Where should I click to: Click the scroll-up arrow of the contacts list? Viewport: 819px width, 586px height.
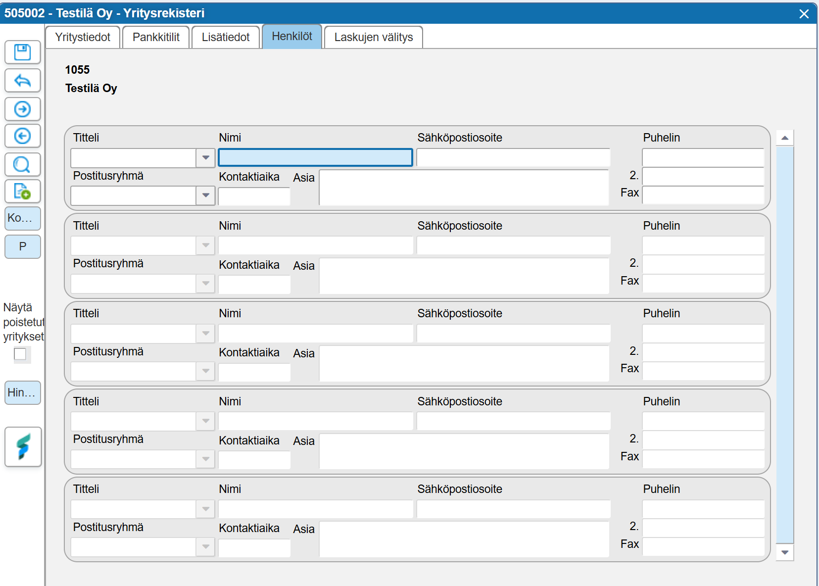pos(785,138)
